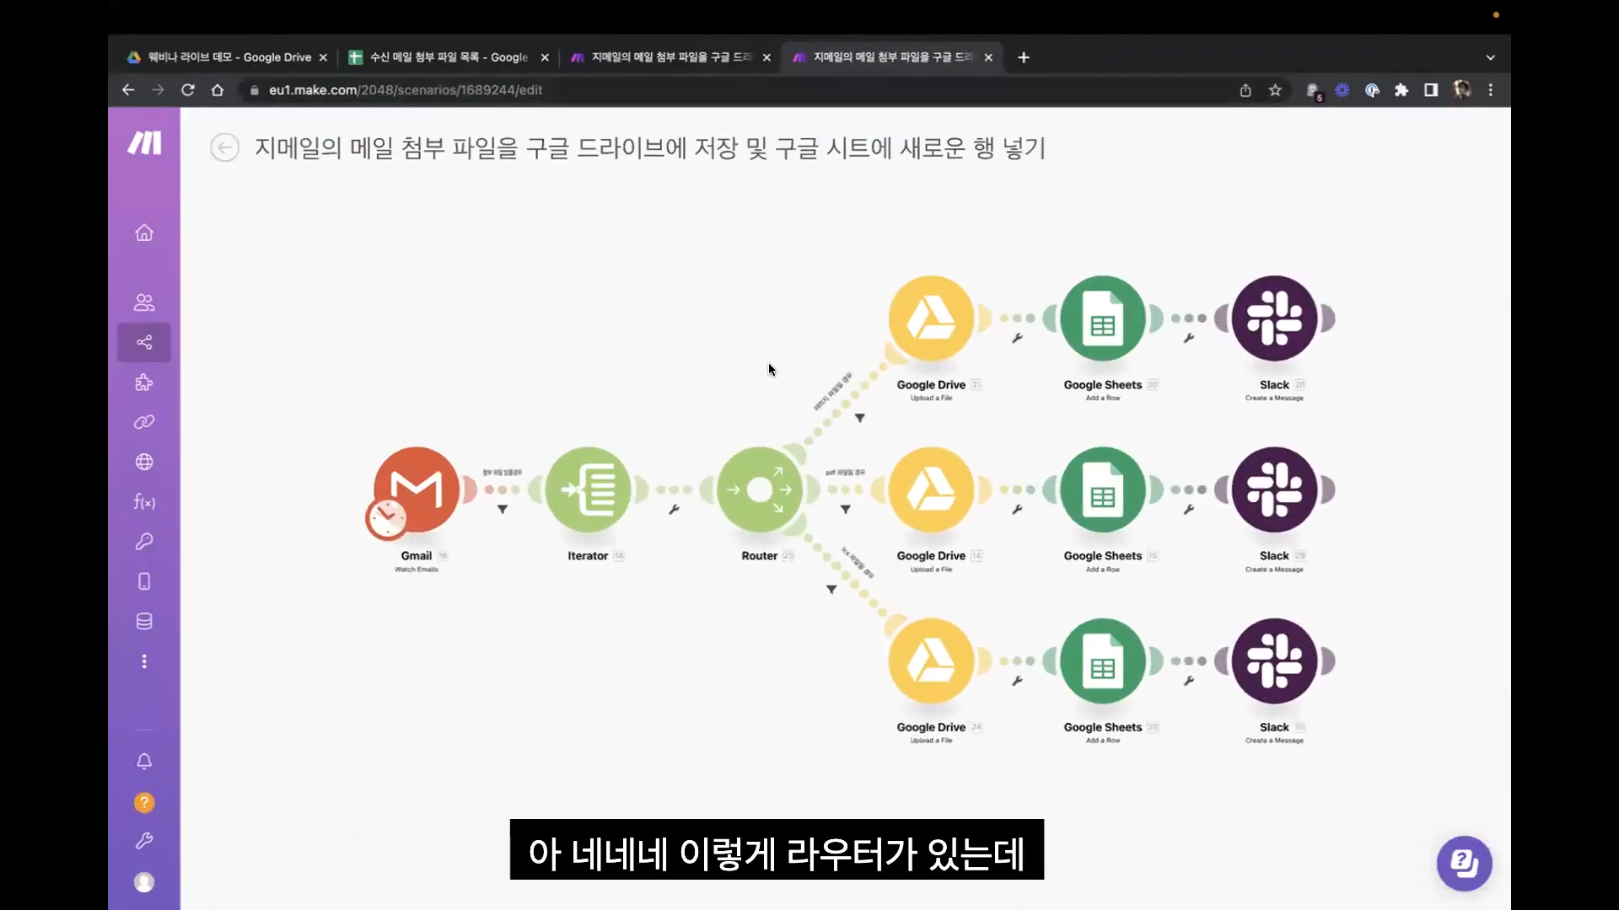1619x910 pixels.
Task: Open Webhooks globe icon in sidebar
Action: (144, 462)
